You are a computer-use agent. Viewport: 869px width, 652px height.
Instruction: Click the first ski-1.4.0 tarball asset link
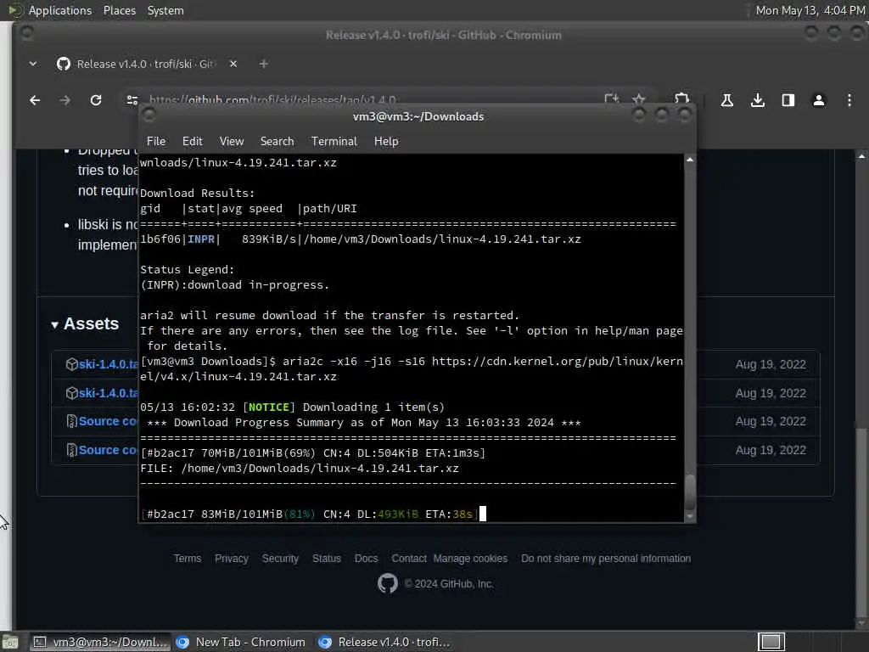click(x=108, y=364)
